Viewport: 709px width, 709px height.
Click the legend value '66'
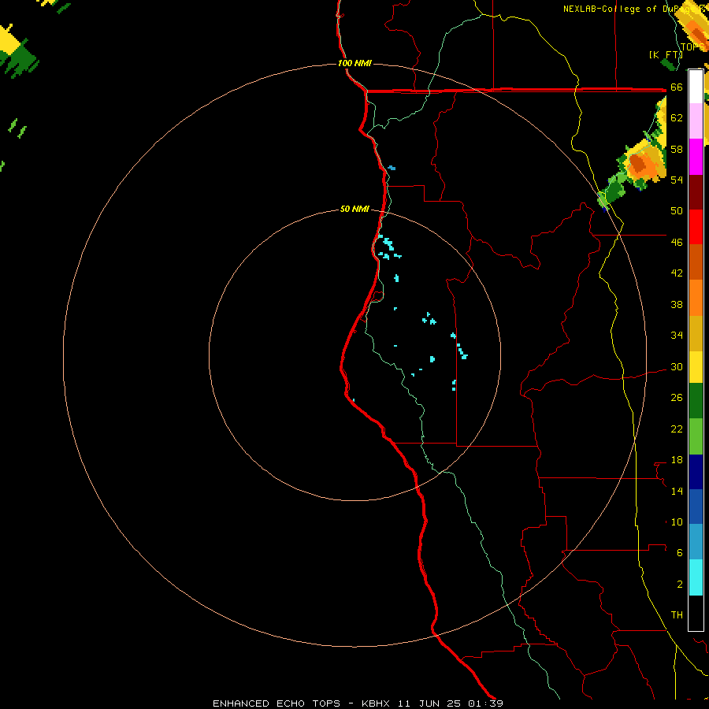coord(677,87)
